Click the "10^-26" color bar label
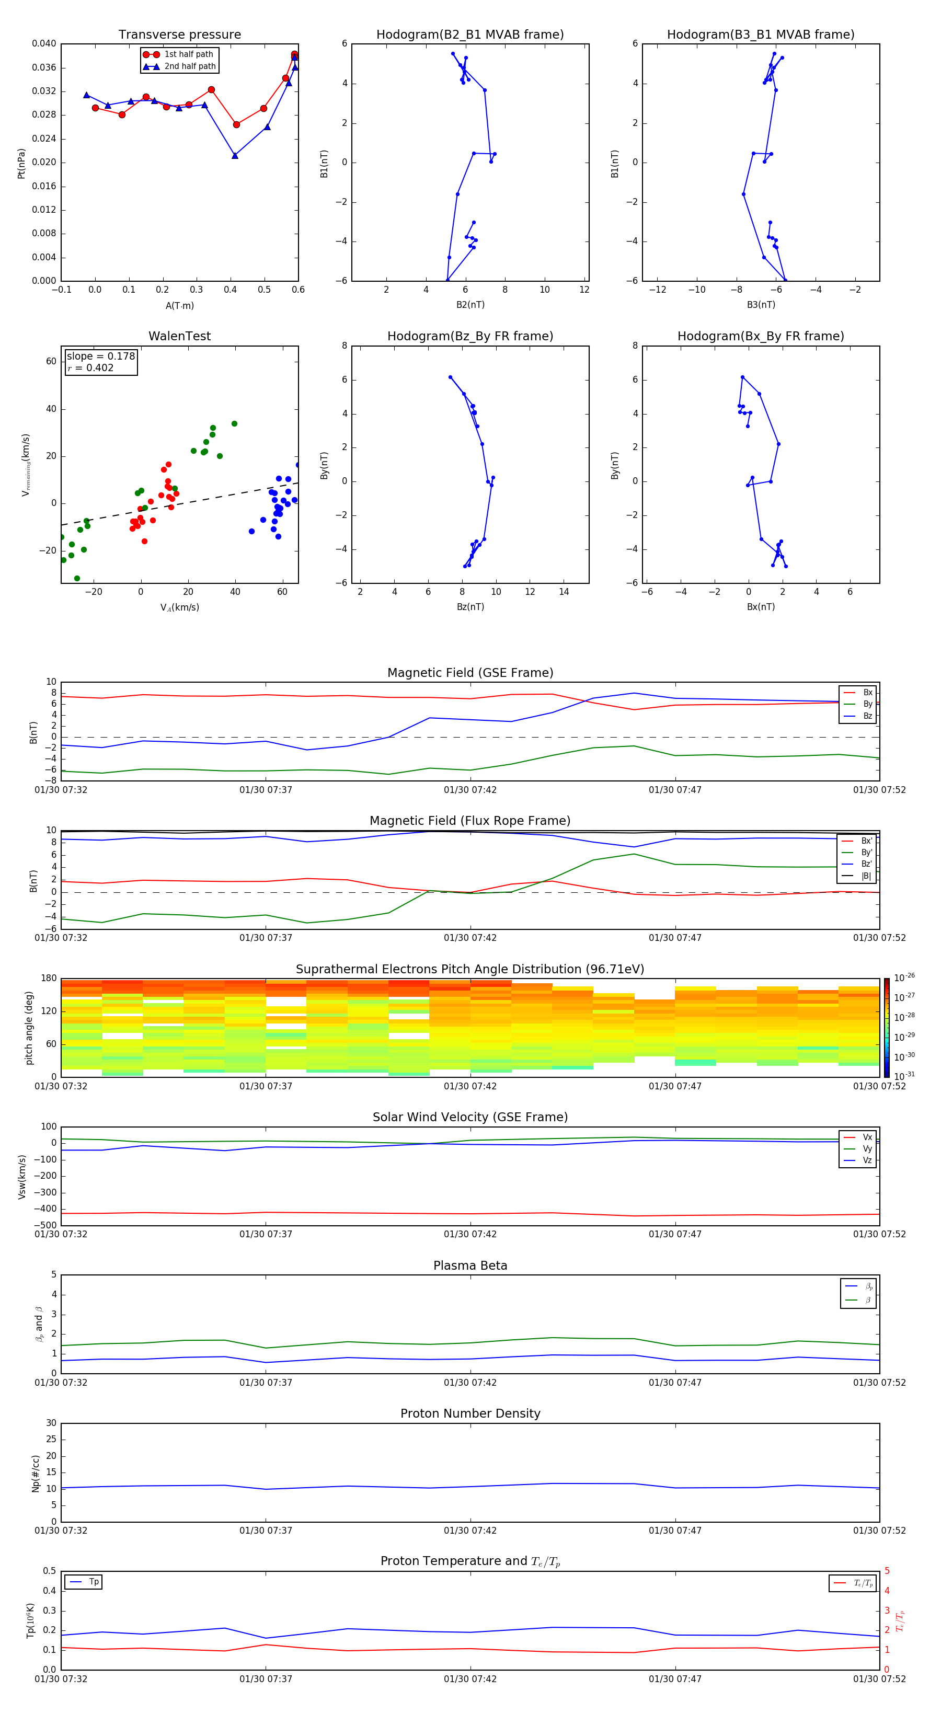Screen dimensions: 941x1725 click(904, 977)
